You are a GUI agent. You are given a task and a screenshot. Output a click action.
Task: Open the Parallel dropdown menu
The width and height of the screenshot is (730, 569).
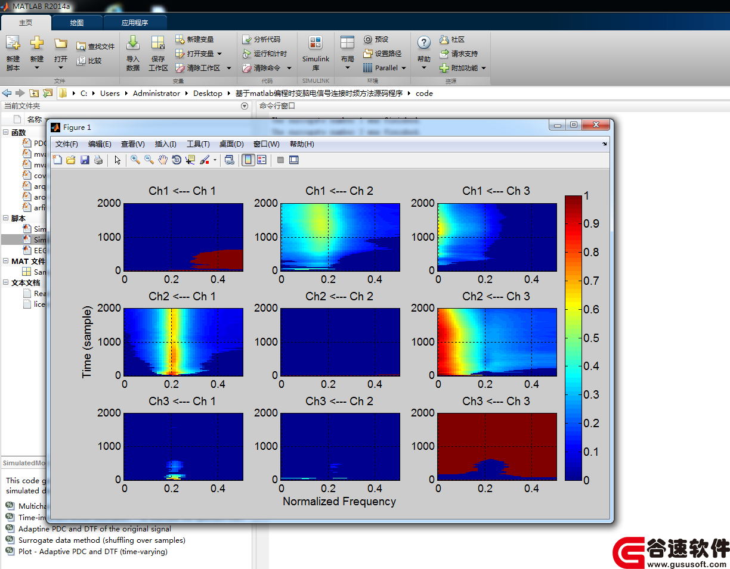(385, 68)
